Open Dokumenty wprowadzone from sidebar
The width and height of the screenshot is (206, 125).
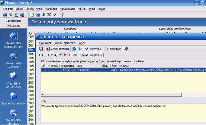(x=13, y=40)
